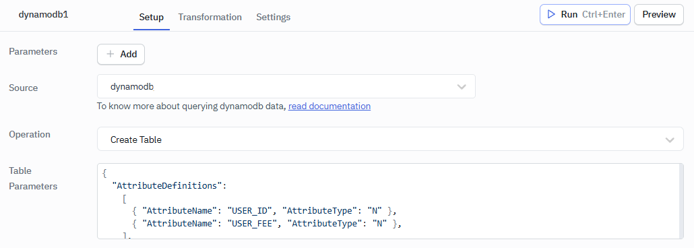Switch to the Transformation tab

pyautogui.click(x=210, y=18)
